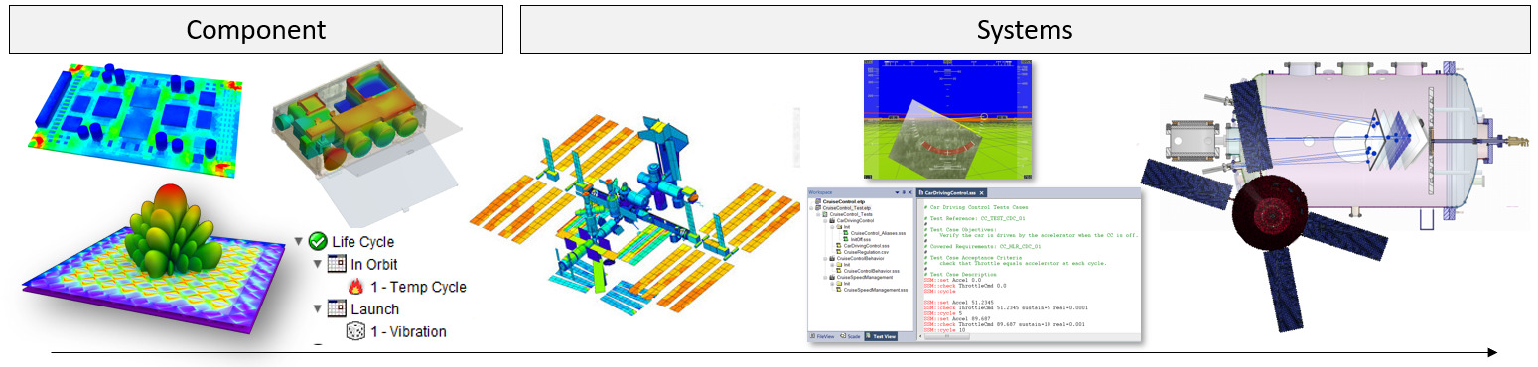Select the 1 - Vibration item
The height and width of the screenshot is (367, 1538).
[408, 331]
